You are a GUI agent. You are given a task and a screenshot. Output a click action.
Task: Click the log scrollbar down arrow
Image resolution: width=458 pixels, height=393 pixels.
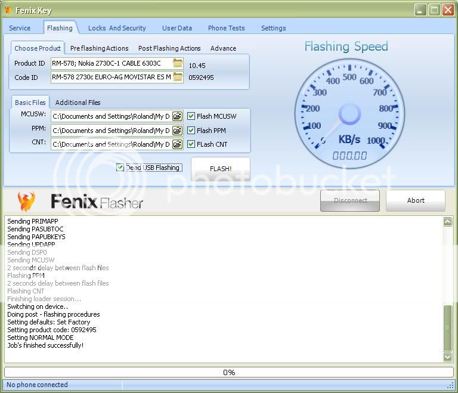447,357
